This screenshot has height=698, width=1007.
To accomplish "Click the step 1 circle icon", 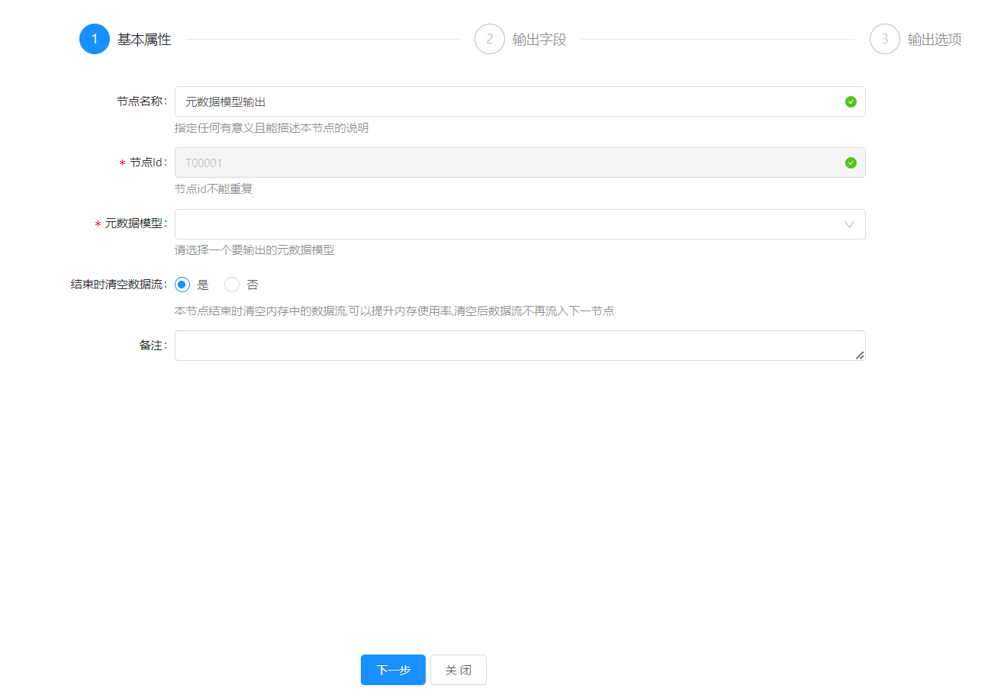I will [x=95, y=39].
